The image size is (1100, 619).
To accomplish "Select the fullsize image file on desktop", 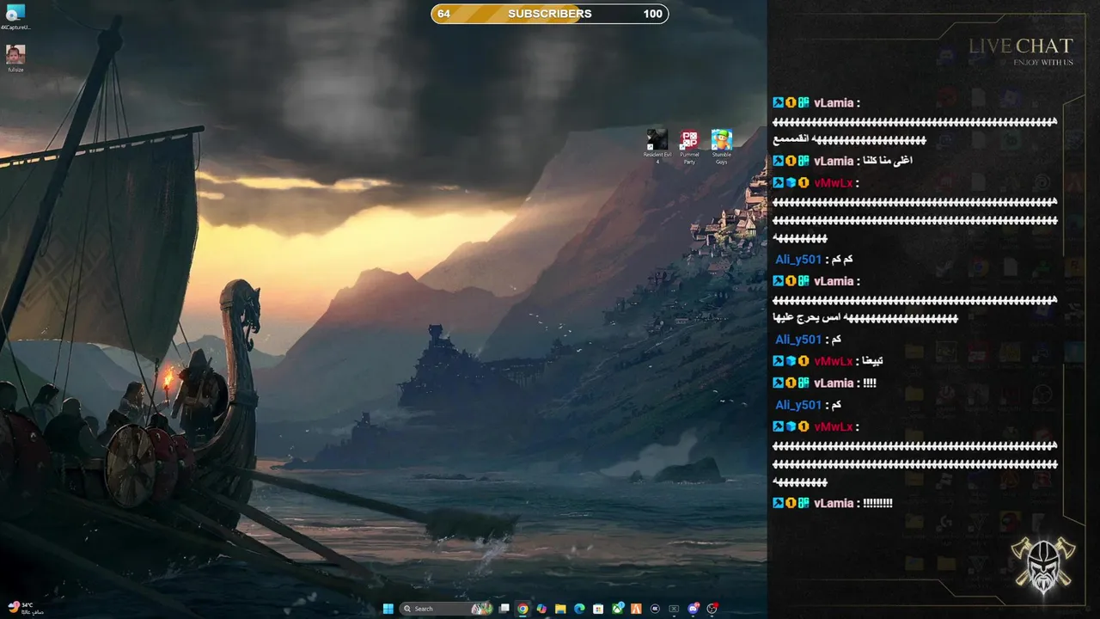I will coord(15,59).
